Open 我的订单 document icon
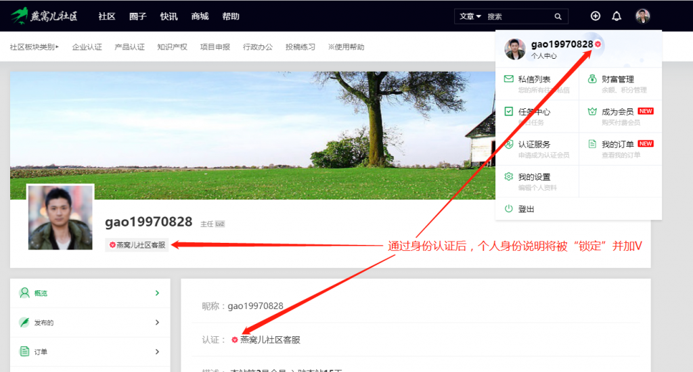Viewport: 693px width, 372px height. point(592,144)
